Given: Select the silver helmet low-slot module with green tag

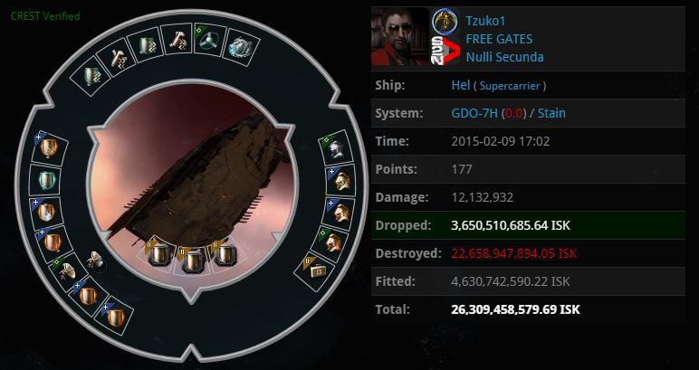Looking at the screenshot, I should (336, 148).
